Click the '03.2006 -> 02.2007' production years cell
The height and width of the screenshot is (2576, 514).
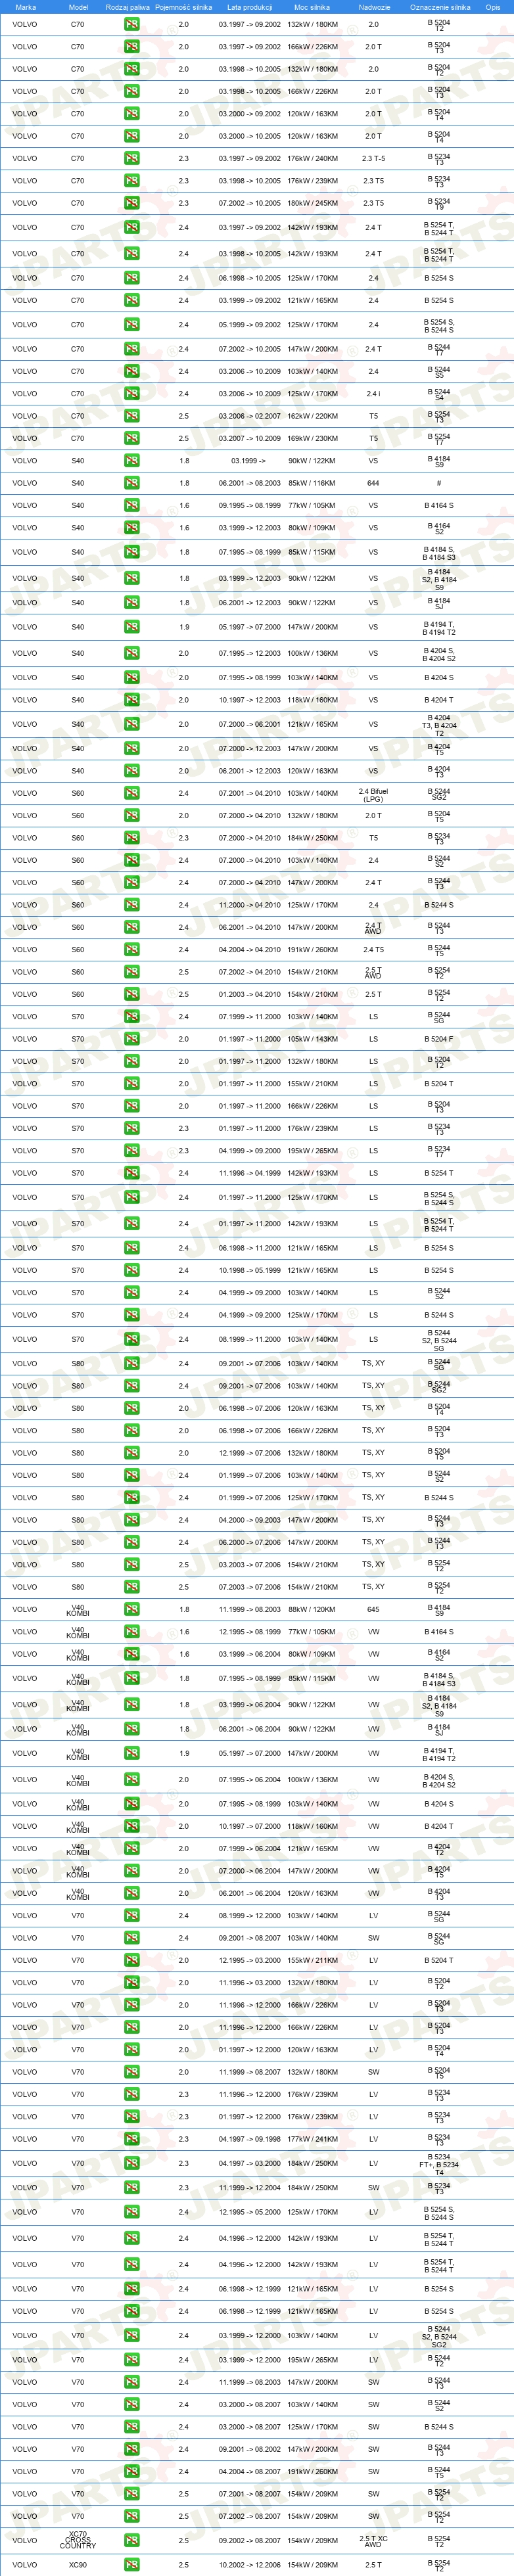pyautogui.click(x=249, y=416)
